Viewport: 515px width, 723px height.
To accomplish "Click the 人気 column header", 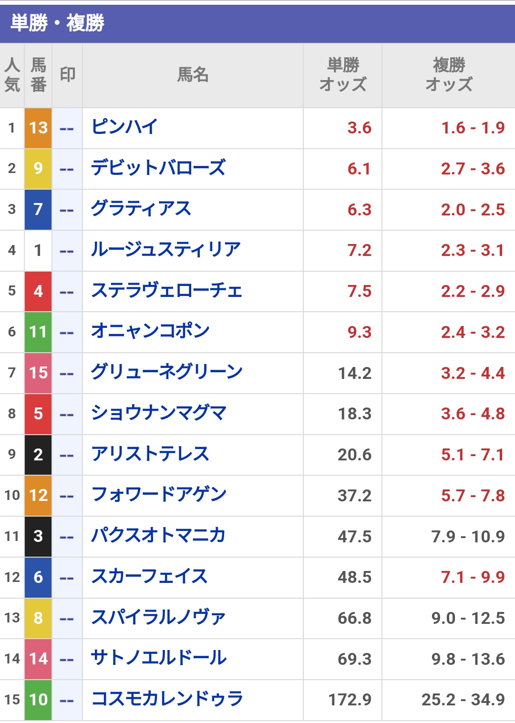I will [12, 75].
